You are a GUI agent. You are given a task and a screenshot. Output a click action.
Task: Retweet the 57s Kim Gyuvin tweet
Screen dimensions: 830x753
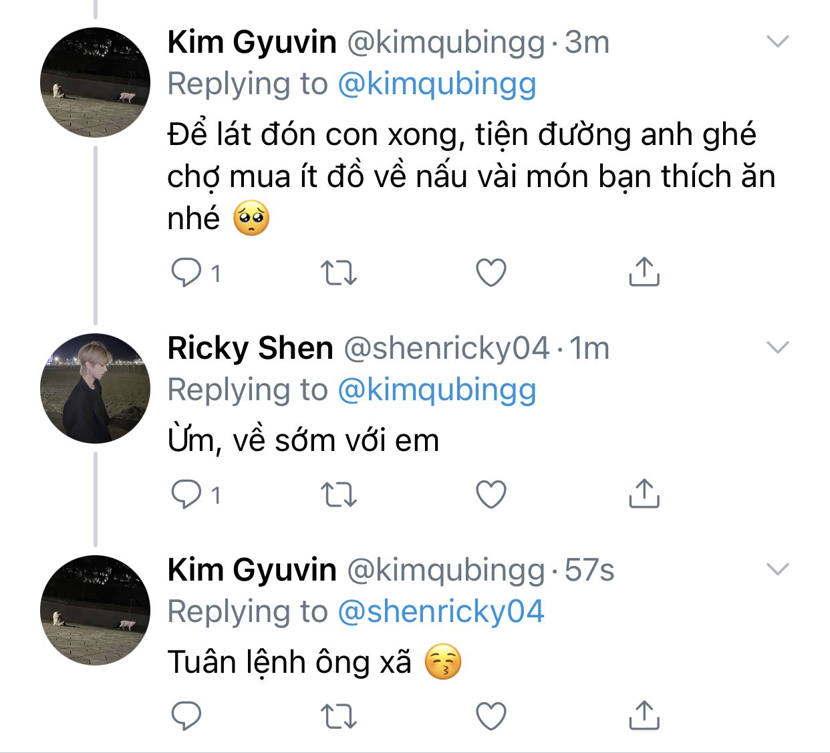coord(339,716)
